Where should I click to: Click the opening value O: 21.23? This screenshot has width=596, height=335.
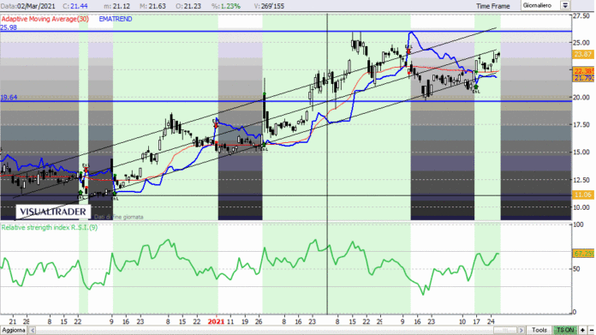tap(188, 6)
